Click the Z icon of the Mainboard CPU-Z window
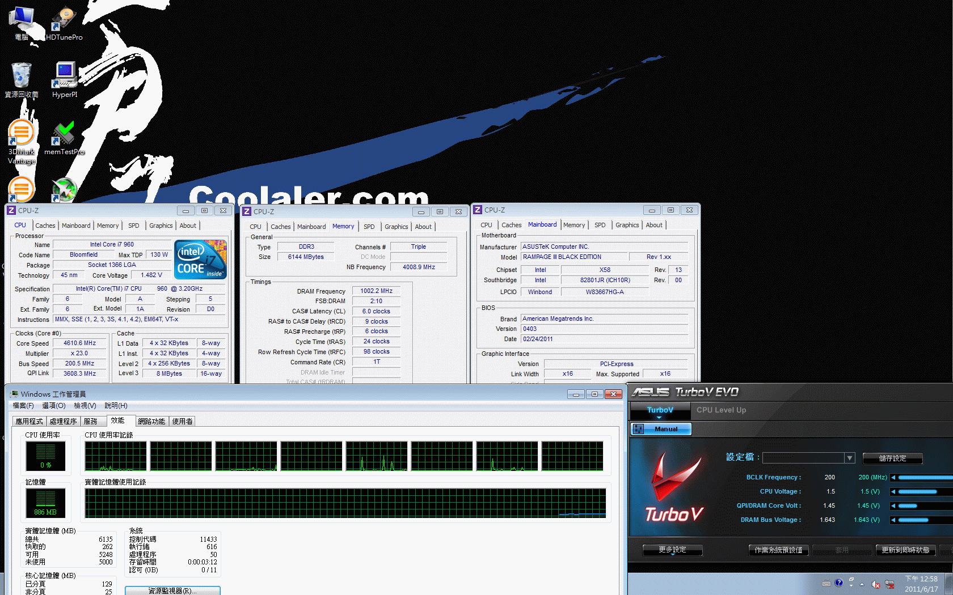 [x=478, y=210]
